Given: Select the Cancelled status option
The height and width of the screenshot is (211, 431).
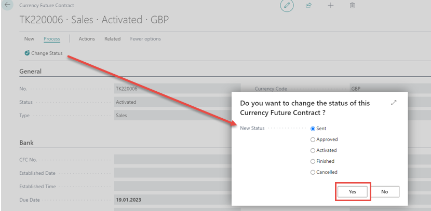Looking at the screenshot, I should [x=313, y=172].
